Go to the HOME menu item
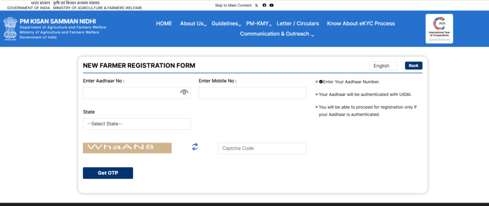The image size is (489, 206). pos(164,24)
